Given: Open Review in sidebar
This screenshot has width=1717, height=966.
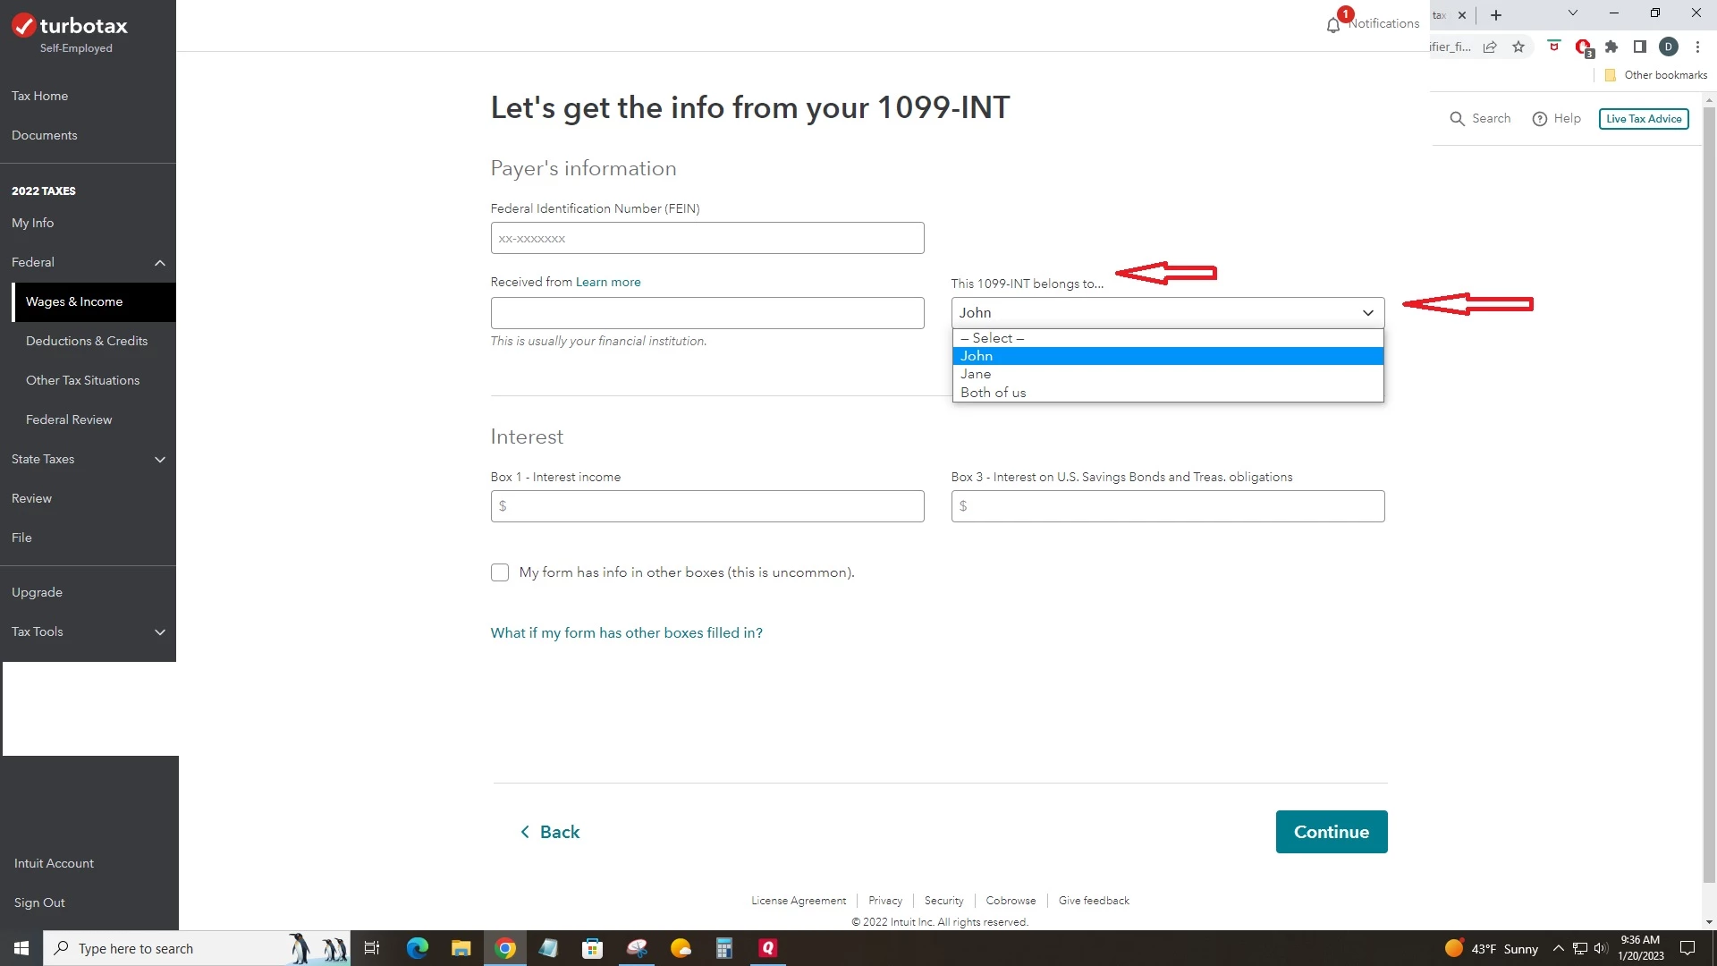Looking at the screenshot, I should (31, 498).
